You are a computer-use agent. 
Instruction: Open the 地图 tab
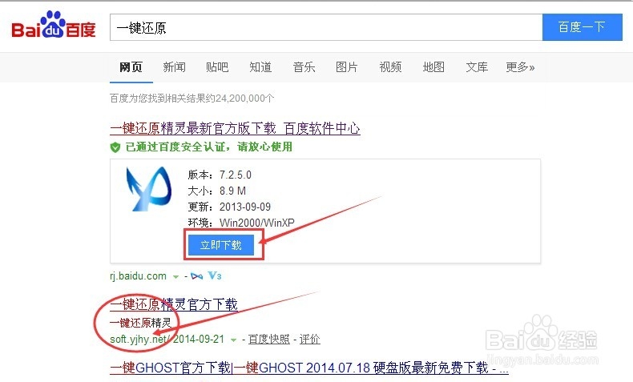pyautogui.click(x=433, y=67)
